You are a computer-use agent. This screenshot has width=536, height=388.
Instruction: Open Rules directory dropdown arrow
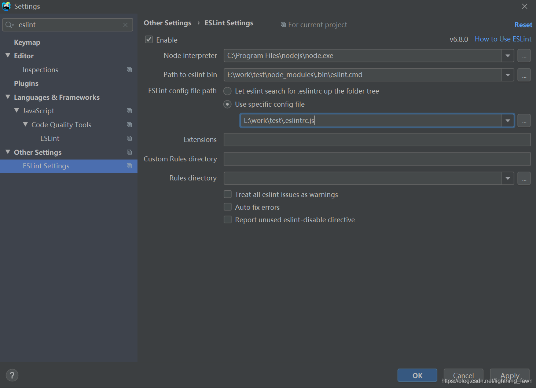pos(508,178)
